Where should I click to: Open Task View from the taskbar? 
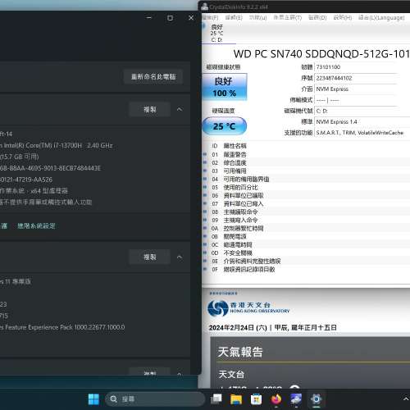pyautogui.click(x=216, y=399)
